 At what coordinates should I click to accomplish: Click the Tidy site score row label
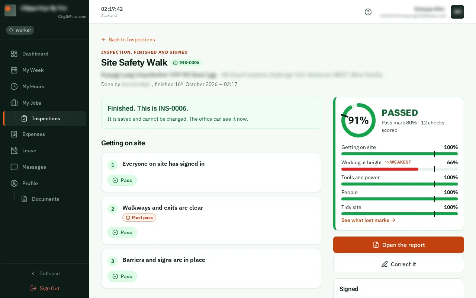click(351, 207)
